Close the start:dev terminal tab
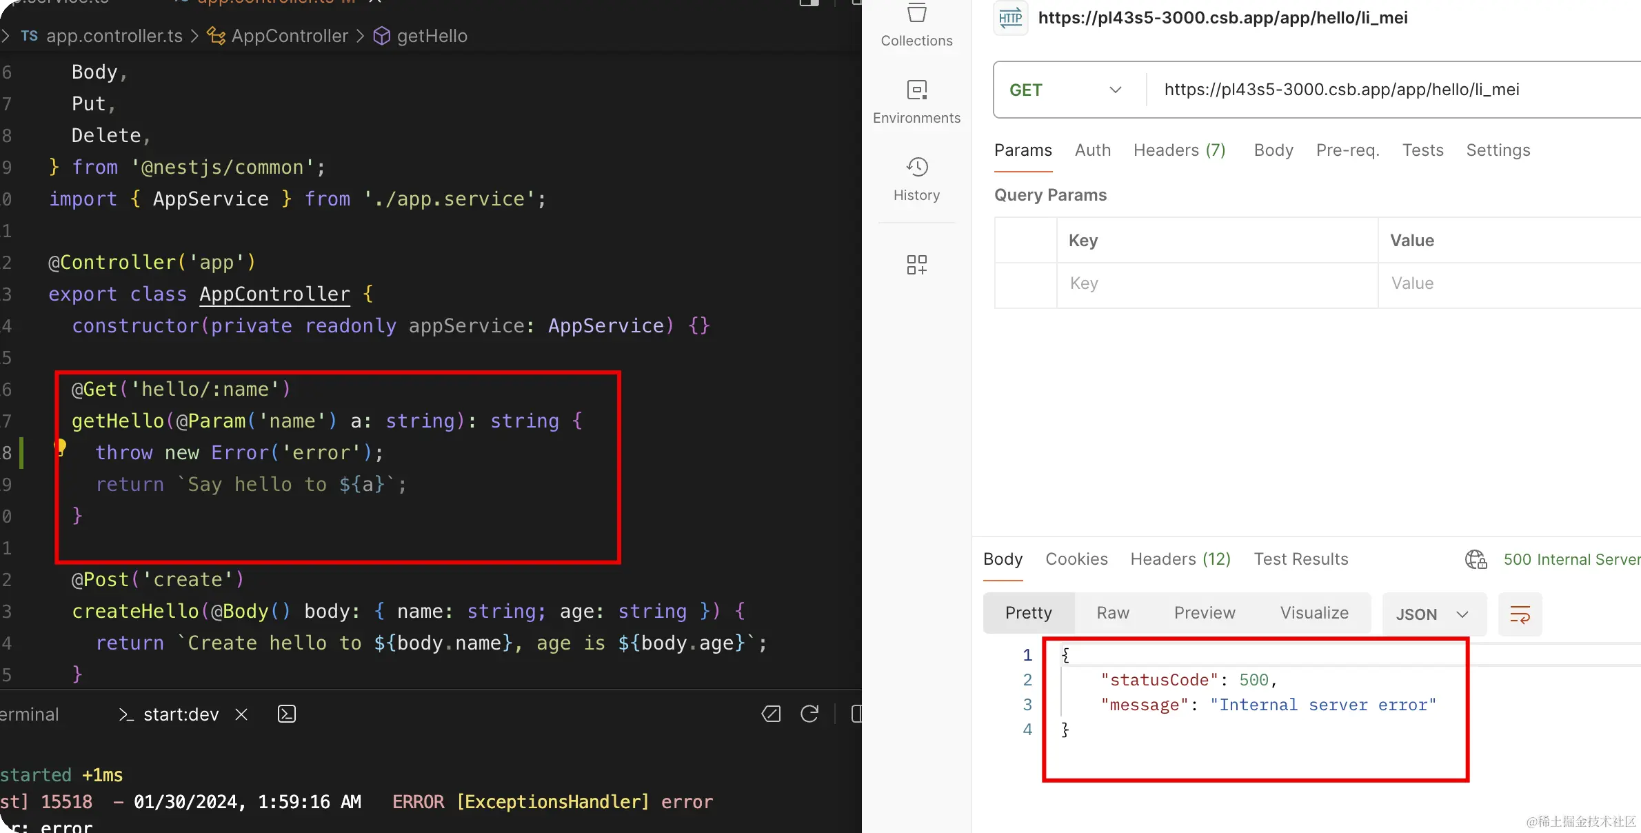The width and height of the screenshot is (1641, 833). (241, 714)
